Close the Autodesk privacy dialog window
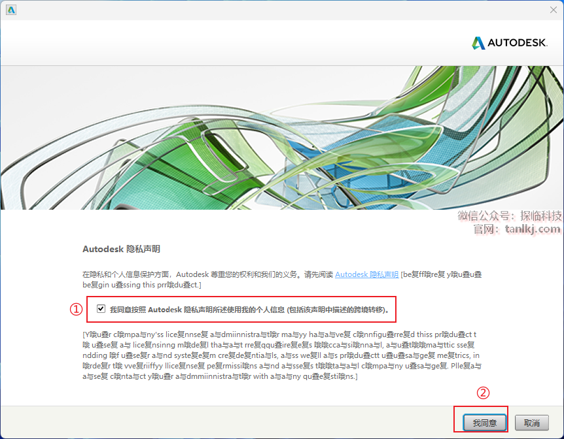 [x=554, y=10]
